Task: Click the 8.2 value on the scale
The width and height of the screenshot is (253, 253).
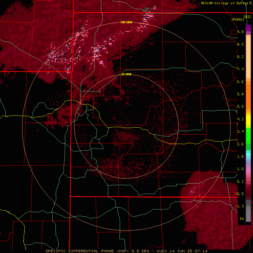Action: point(240,57)
